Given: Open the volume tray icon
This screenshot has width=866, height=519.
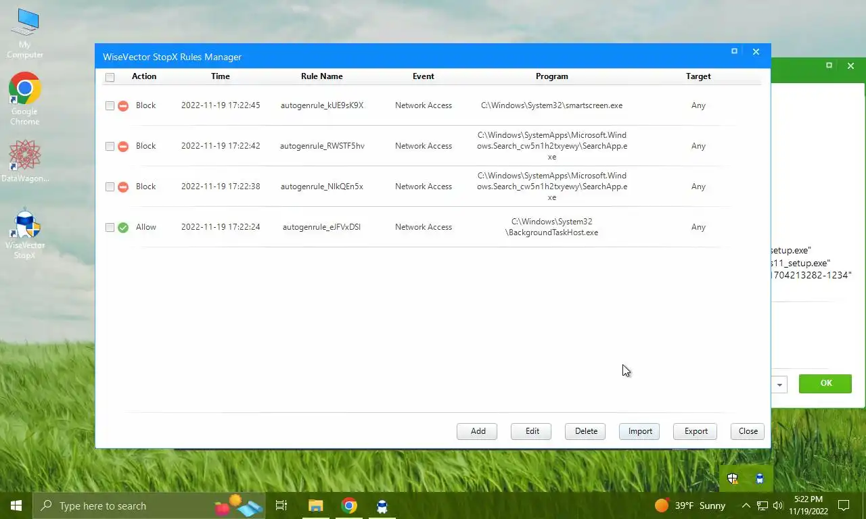Looking at the screenshot, I should (x=777, y=505).
